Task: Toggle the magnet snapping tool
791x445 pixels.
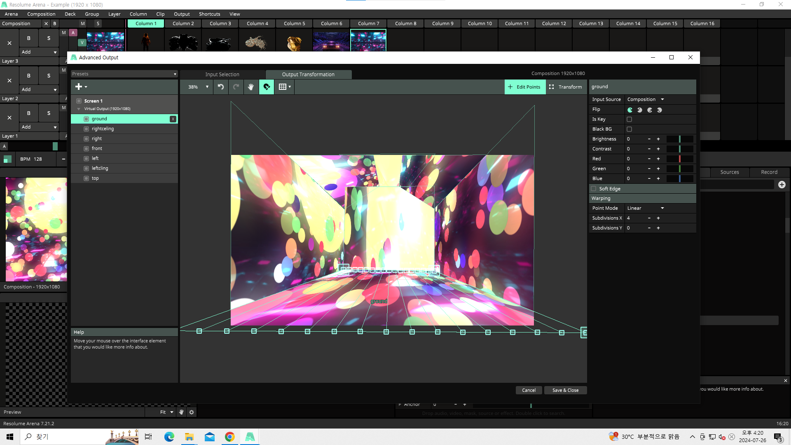Action: click(x=267, y=87)
